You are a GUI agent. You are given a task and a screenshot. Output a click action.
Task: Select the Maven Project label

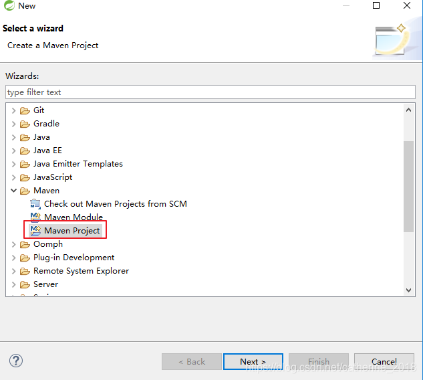coord(72,231)
